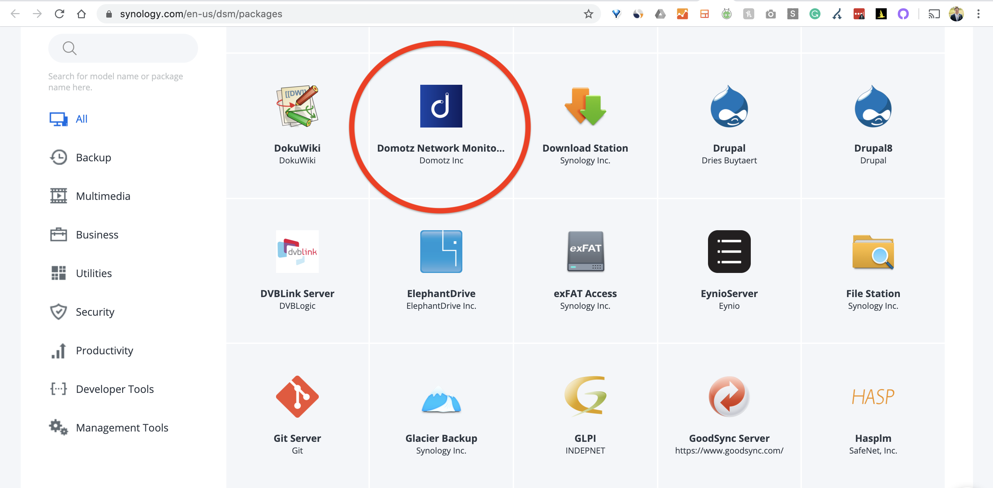Open the exFAT Access drive icon
This screenshot has height=488, width=993.
click(585, 252)
